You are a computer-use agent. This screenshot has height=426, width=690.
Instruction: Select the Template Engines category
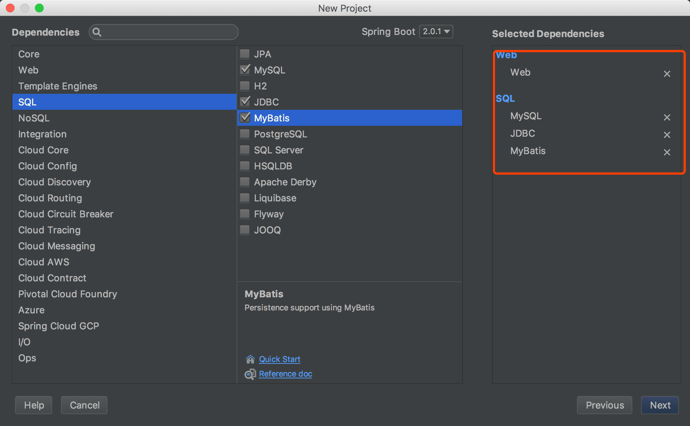pos(58,86)
